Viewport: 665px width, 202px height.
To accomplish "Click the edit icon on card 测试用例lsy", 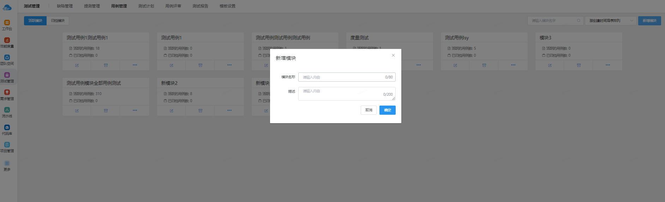I will click(x=455, y=65).
